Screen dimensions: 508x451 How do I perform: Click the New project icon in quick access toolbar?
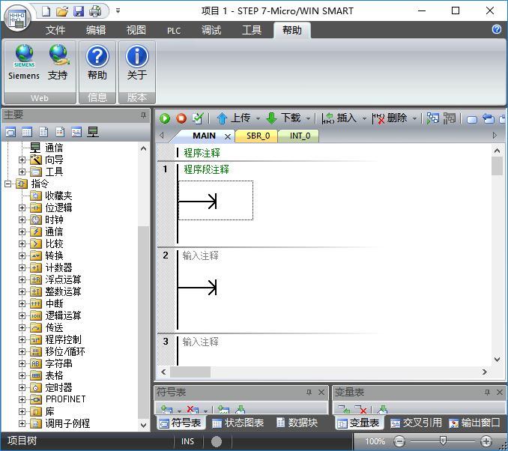46,11
